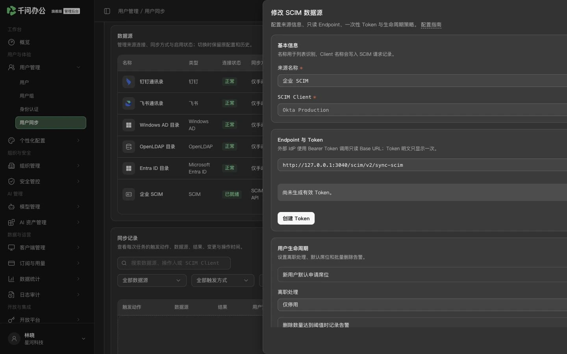Screen dimensions: 567x354
Task: Click the AI 资产管理 icon
Action: [x=11, y=222]
